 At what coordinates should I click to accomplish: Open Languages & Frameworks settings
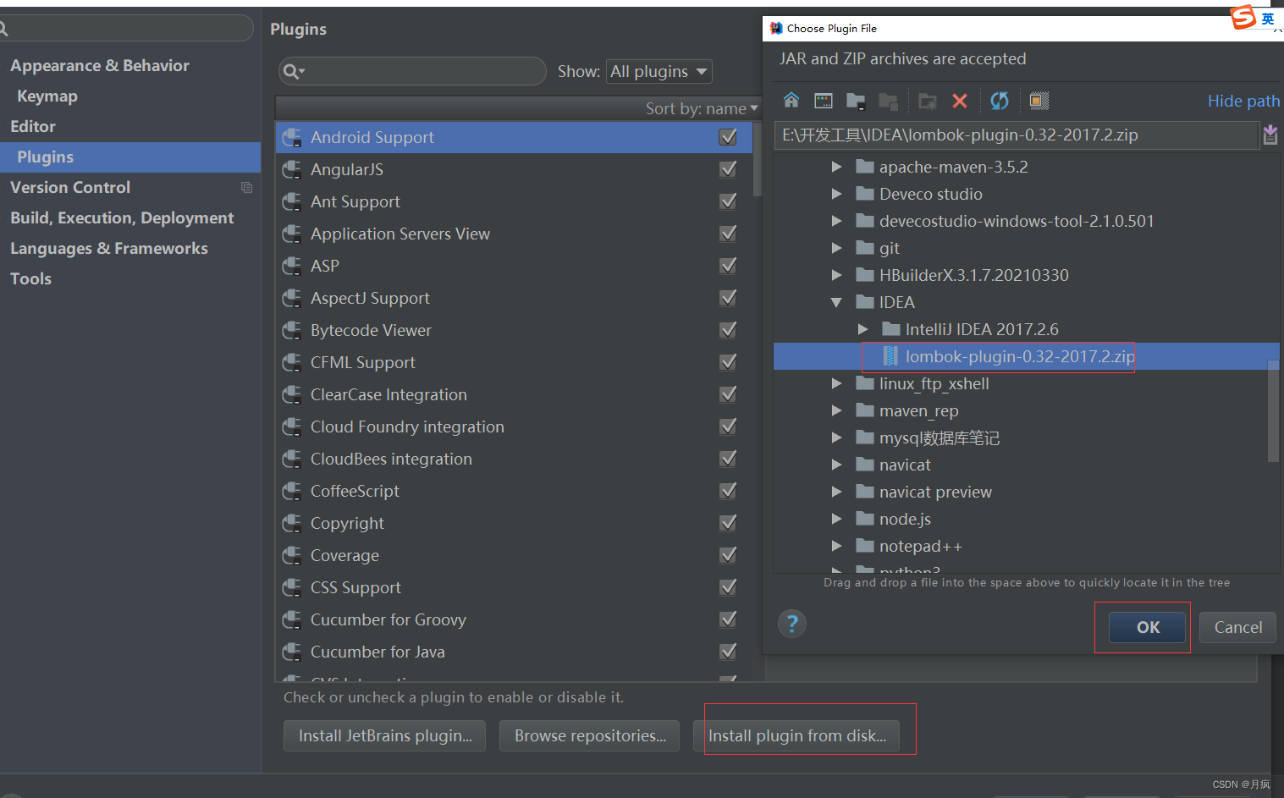pyautogui.click(x=109, y=249)
